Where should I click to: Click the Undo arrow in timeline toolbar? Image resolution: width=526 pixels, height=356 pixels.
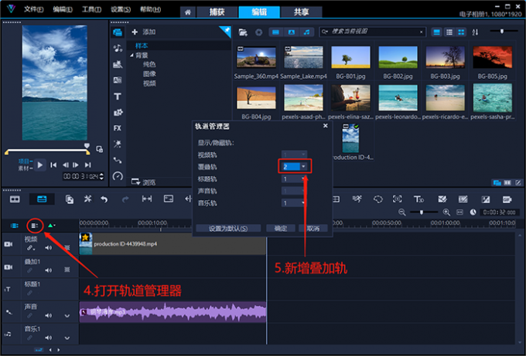point(104,199)
